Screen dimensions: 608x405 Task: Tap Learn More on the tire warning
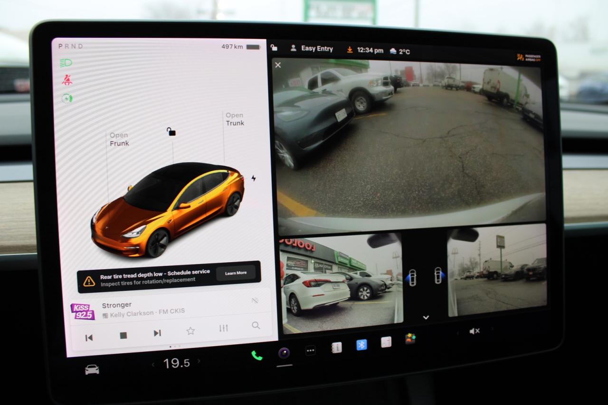pos(236,273)
